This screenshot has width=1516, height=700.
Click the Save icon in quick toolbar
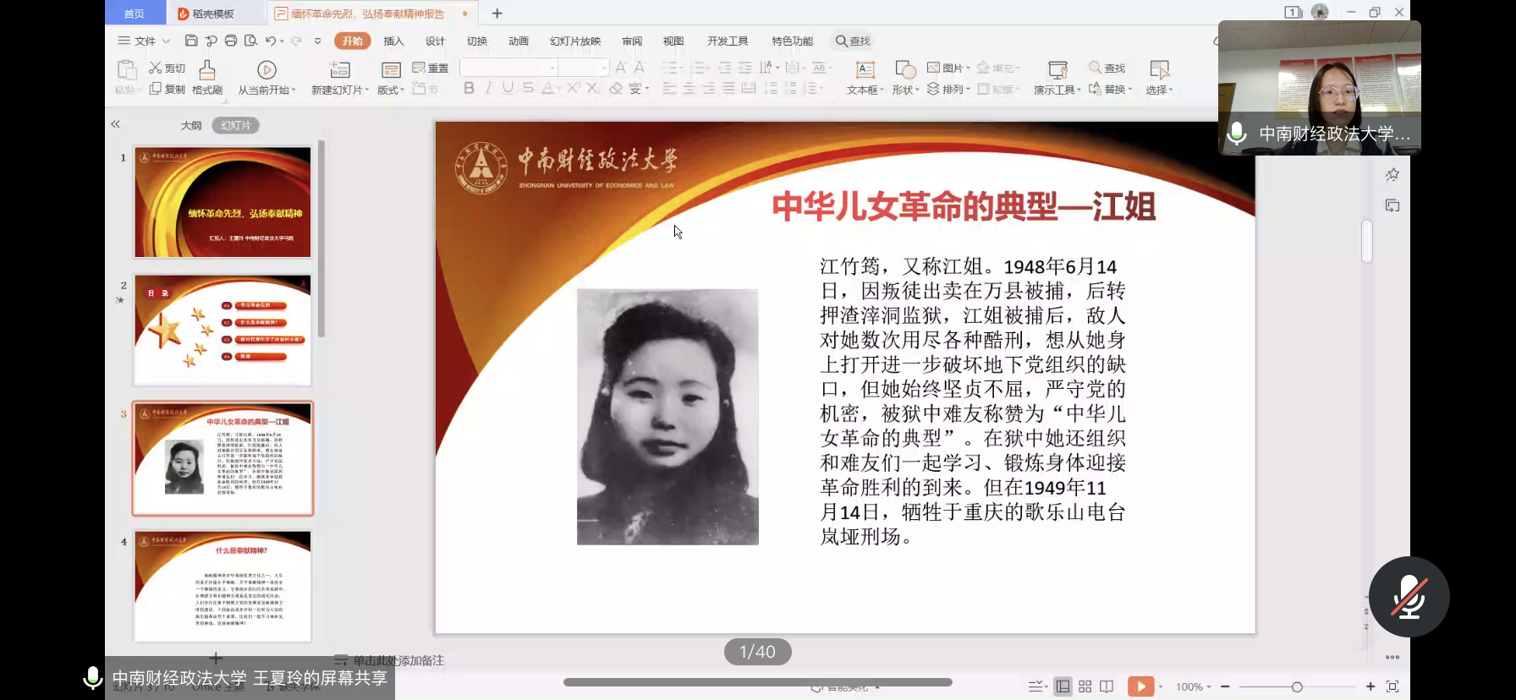(191, 41)
